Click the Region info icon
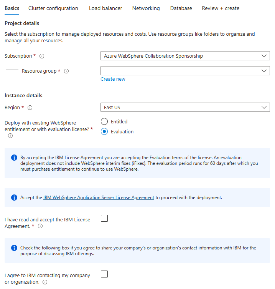 click(30, 108)
